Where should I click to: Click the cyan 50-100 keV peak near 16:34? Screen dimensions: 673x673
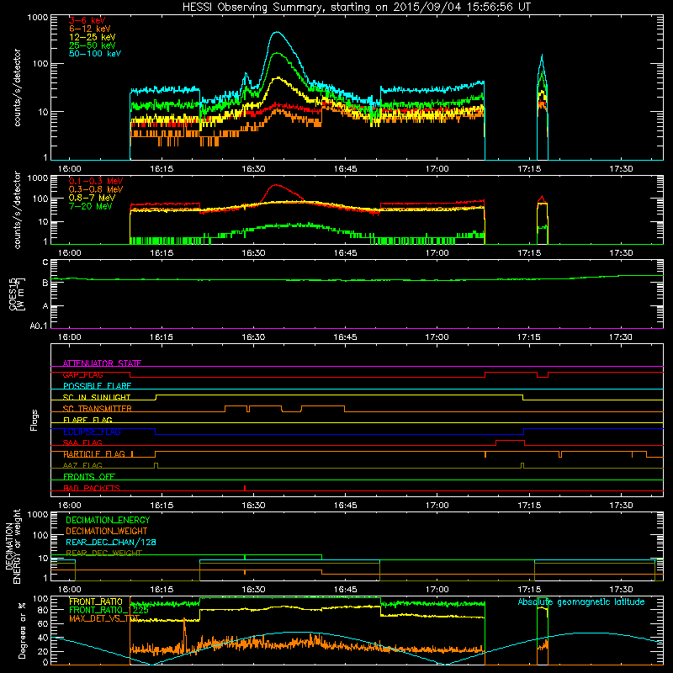pyautogui.click(x=278, y=32)
